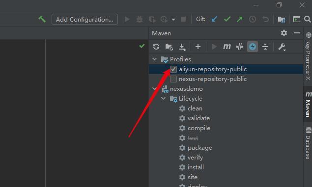Click Run with Coverage icon
The image size is (312, 187).
[152, 19]
